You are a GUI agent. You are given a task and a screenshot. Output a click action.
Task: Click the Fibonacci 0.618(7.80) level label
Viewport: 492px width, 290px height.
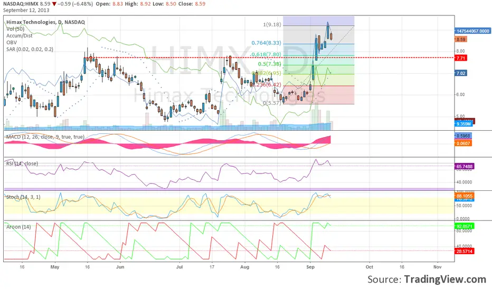point(267,54)
